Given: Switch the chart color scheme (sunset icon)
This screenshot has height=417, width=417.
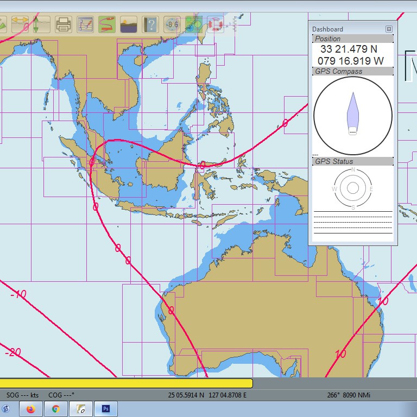Looking at the screenshot, I should point(128,24).
